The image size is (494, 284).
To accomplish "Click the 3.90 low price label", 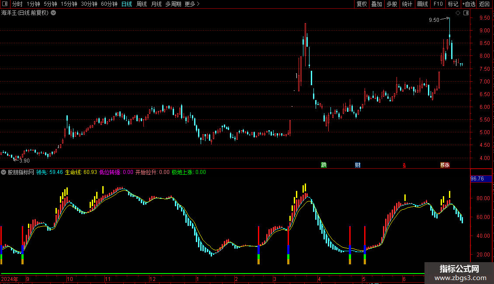I will coord(24,161).
